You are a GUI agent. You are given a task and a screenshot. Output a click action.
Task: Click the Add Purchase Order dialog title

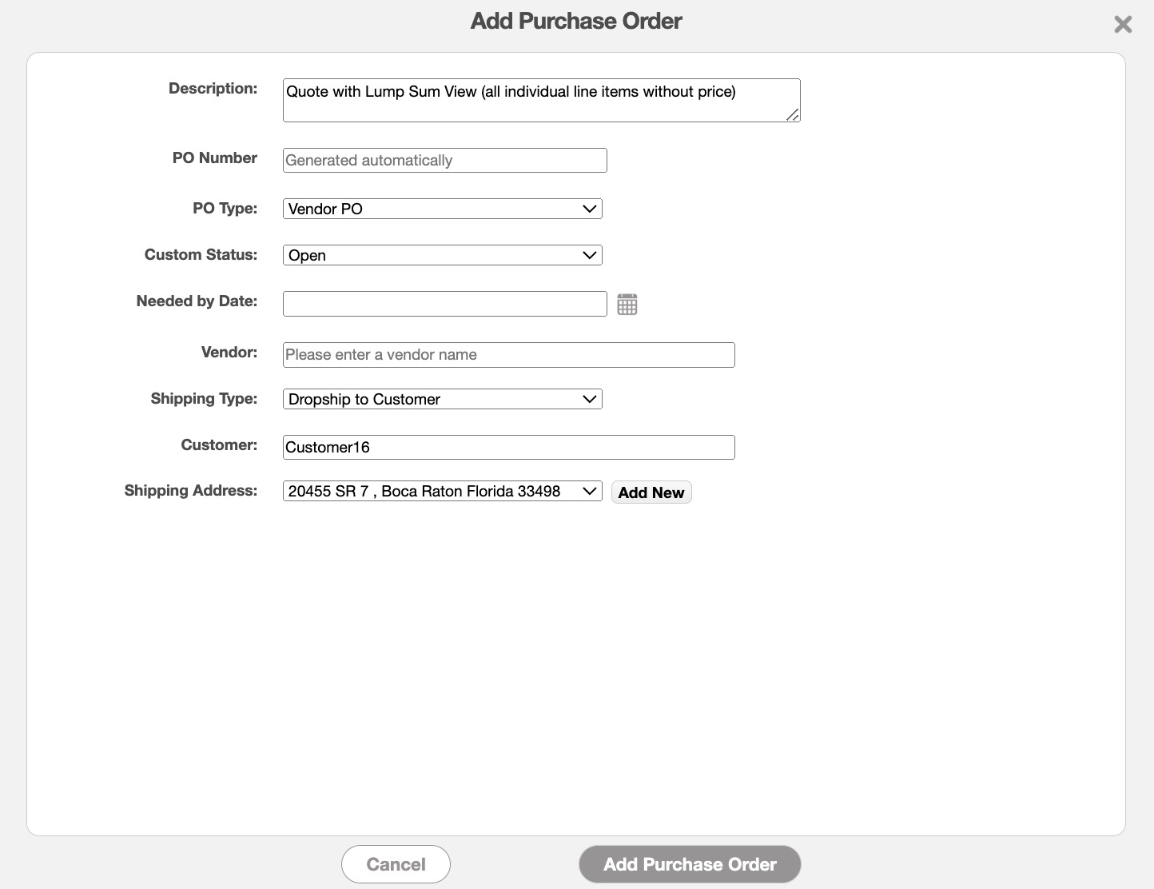click(x=576, y=21)
